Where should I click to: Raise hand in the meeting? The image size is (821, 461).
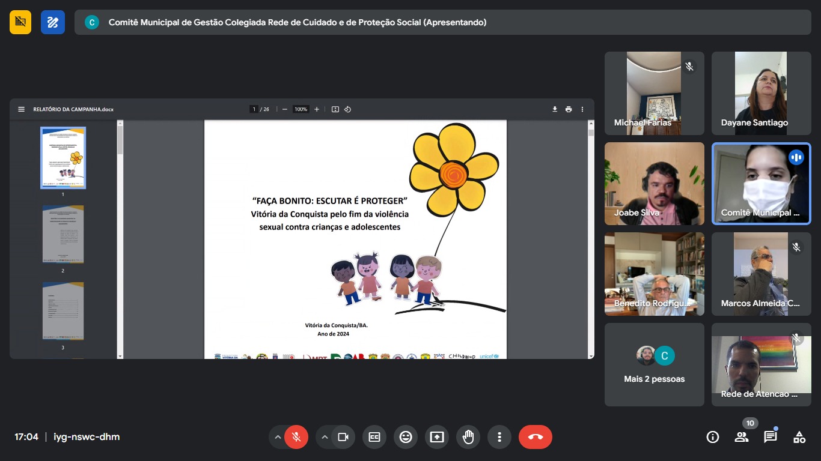(468, 437)
